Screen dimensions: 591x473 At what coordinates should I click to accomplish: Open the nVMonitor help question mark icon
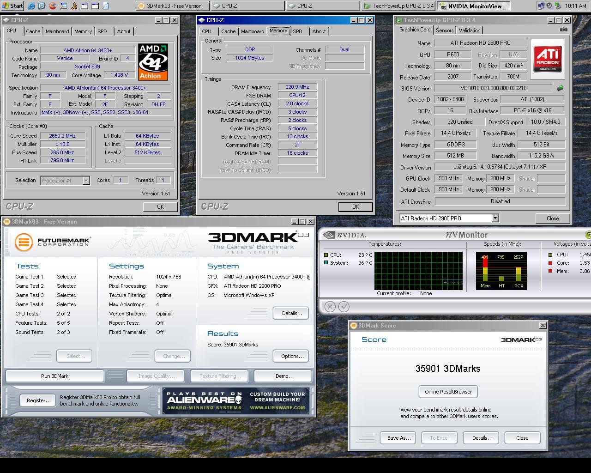[x=588, y=235]
